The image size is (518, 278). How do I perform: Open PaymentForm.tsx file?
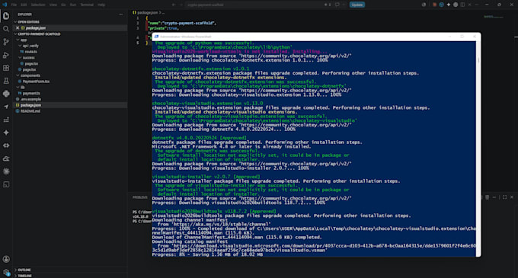[x=36, y=81]
